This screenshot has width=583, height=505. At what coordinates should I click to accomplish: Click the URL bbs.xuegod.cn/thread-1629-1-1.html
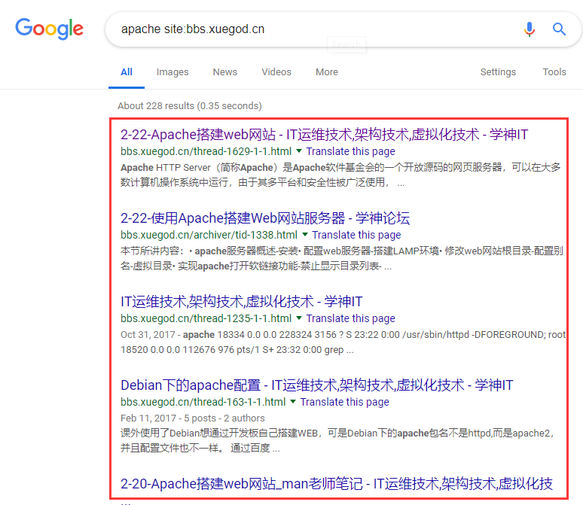point(206,151)
